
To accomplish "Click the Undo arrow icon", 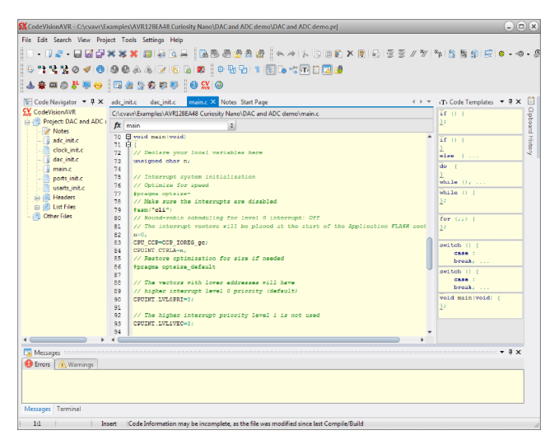I will (x=280, y=54).
